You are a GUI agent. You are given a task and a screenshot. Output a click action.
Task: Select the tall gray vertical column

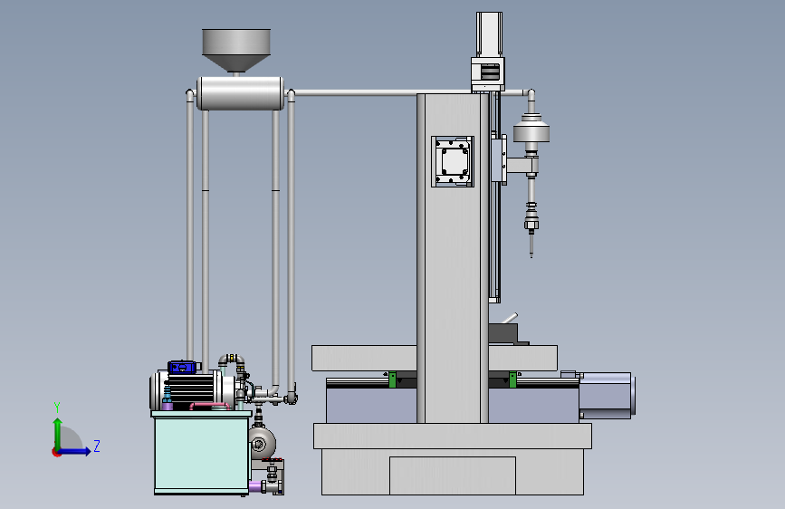point(453,258)
